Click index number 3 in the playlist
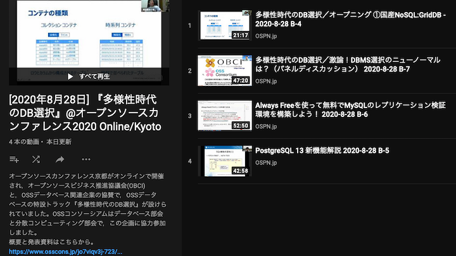 click(x=189, y=116)
